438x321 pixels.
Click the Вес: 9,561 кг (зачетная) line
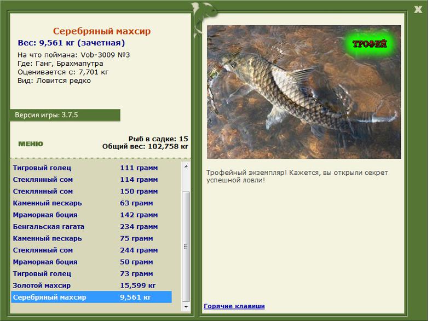pyautogui.click(x=71, y=43)
